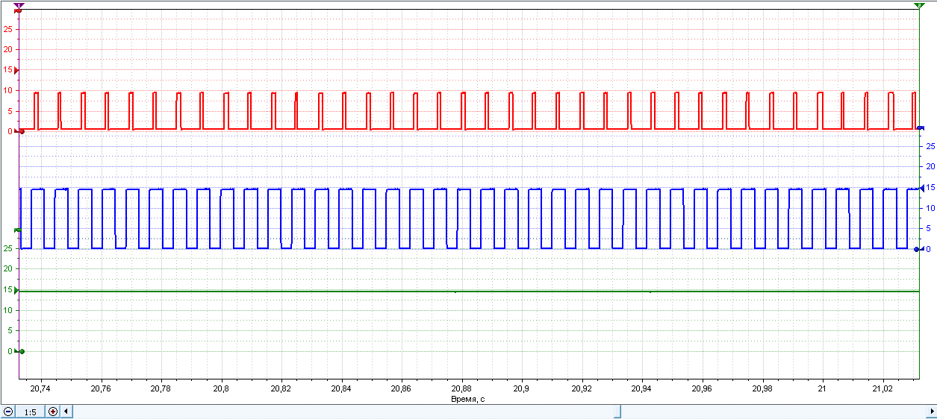Click time axis value 20,74
This screenshot has width=937, height=419.
coord(40,388)
